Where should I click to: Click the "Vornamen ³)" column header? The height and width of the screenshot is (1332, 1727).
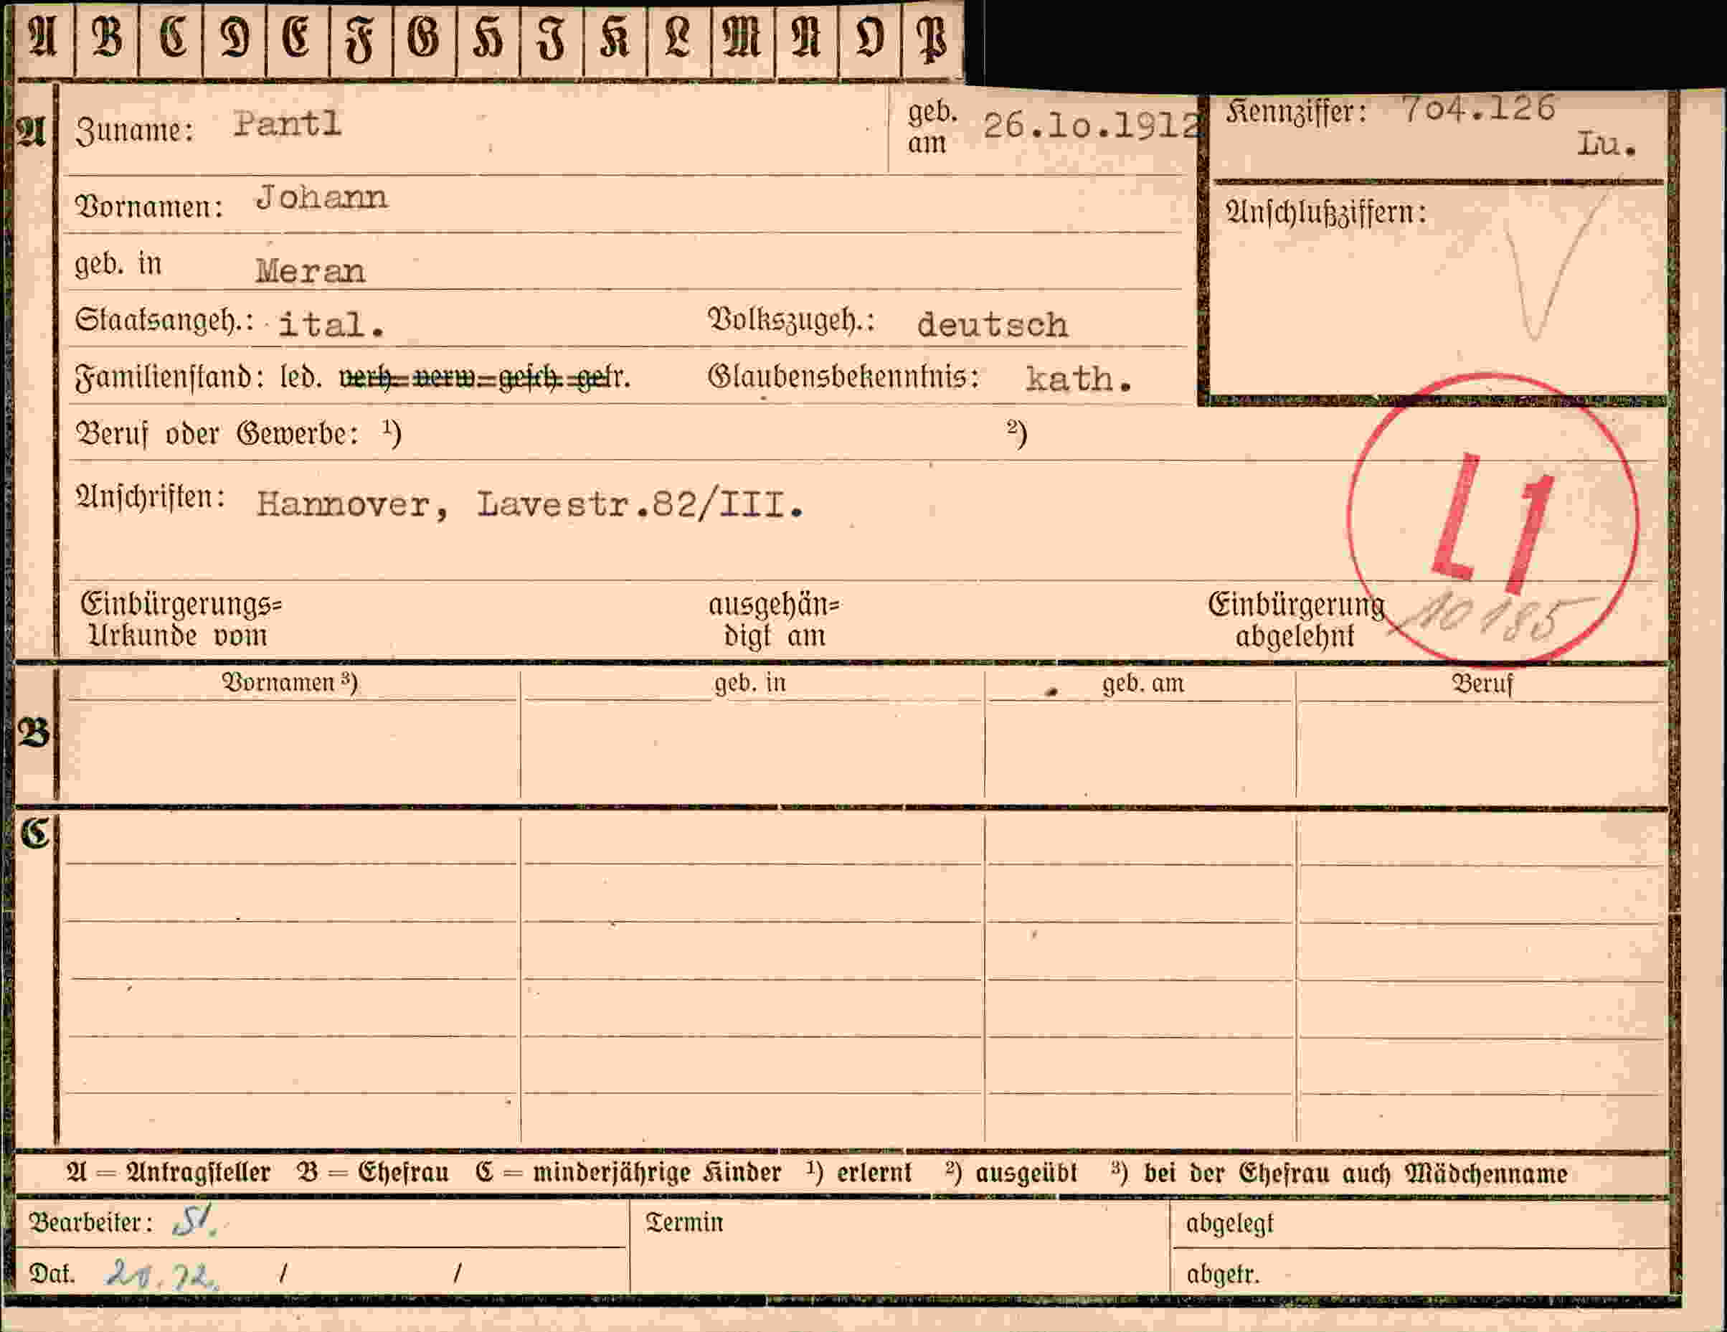click(x=290, y=684)
